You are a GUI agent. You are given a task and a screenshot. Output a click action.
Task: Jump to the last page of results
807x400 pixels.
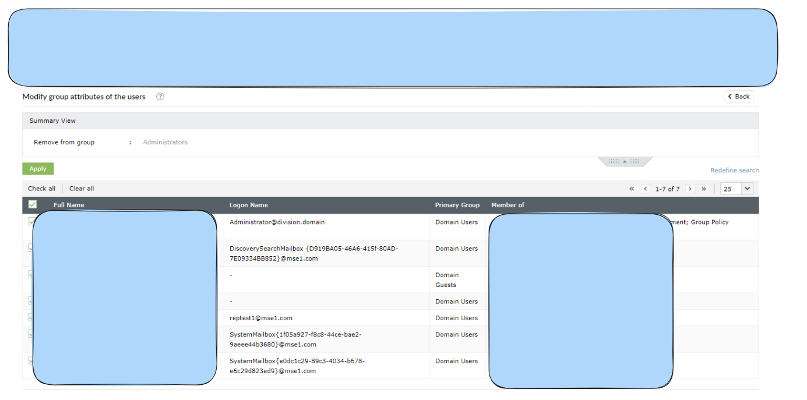coord(703,189)
